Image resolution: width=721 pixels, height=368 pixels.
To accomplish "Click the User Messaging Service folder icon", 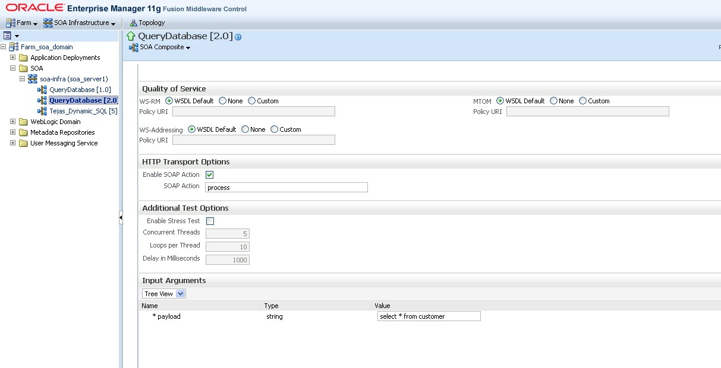I will point(23,143).
